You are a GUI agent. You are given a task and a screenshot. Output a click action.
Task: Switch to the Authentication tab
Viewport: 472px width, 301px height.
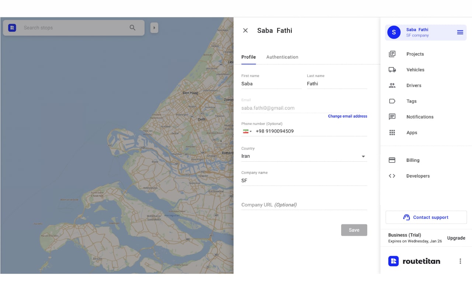coord(282,57)
